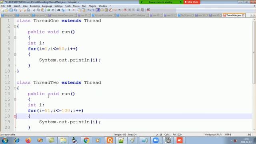This screenshot has width=256, height=144.
Task: Click the Open file toolbar icon
Action: pos(7,10)
